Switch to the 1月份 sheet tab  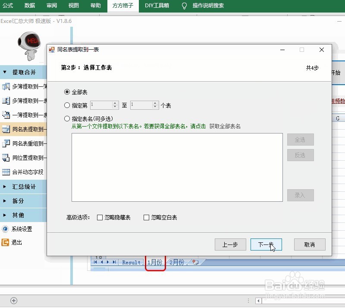155,262
